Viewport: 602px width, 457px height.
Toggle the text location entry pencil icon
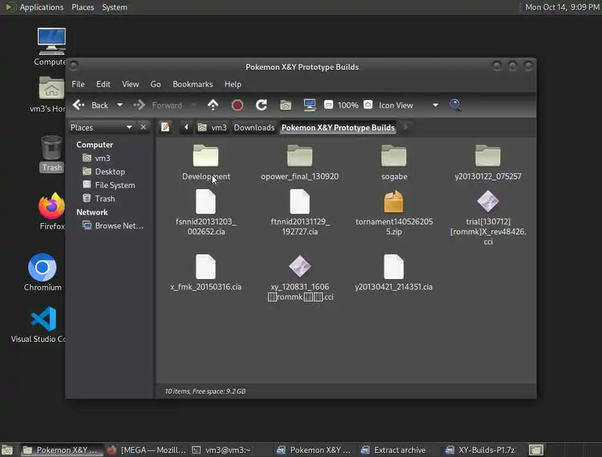[x=165, y=127]
